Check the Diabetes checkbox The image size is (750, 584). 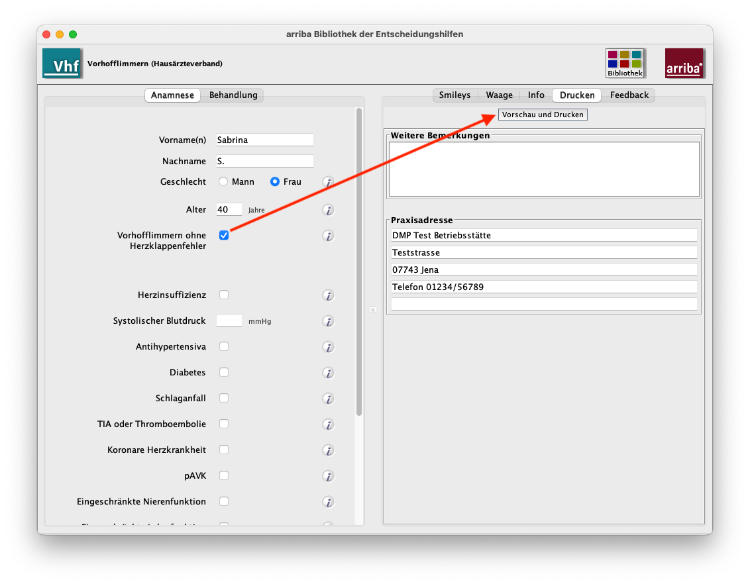click(224, 372)
